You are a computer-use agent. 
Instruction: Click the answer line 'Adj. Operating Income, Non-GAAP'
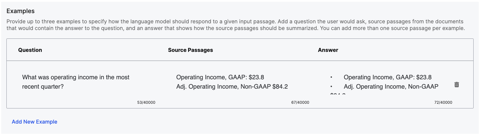click(391, 87)
